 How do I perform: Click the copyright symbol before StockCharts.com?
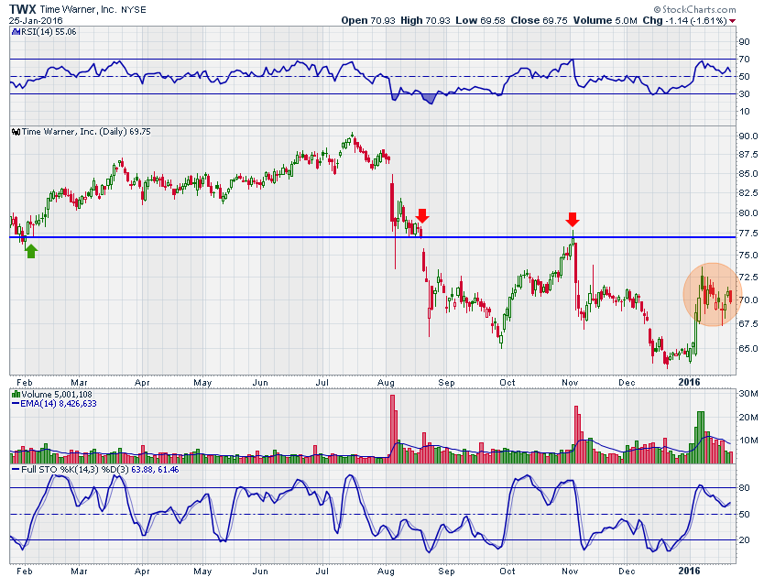coord(658,10)
